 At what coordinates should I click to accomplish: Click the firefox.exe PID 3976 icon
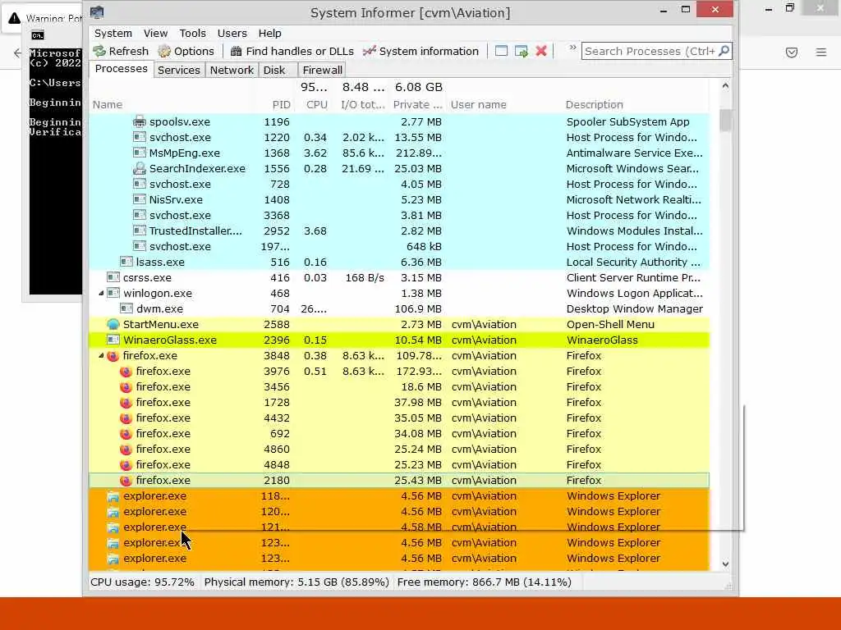(x=126, y=372)
